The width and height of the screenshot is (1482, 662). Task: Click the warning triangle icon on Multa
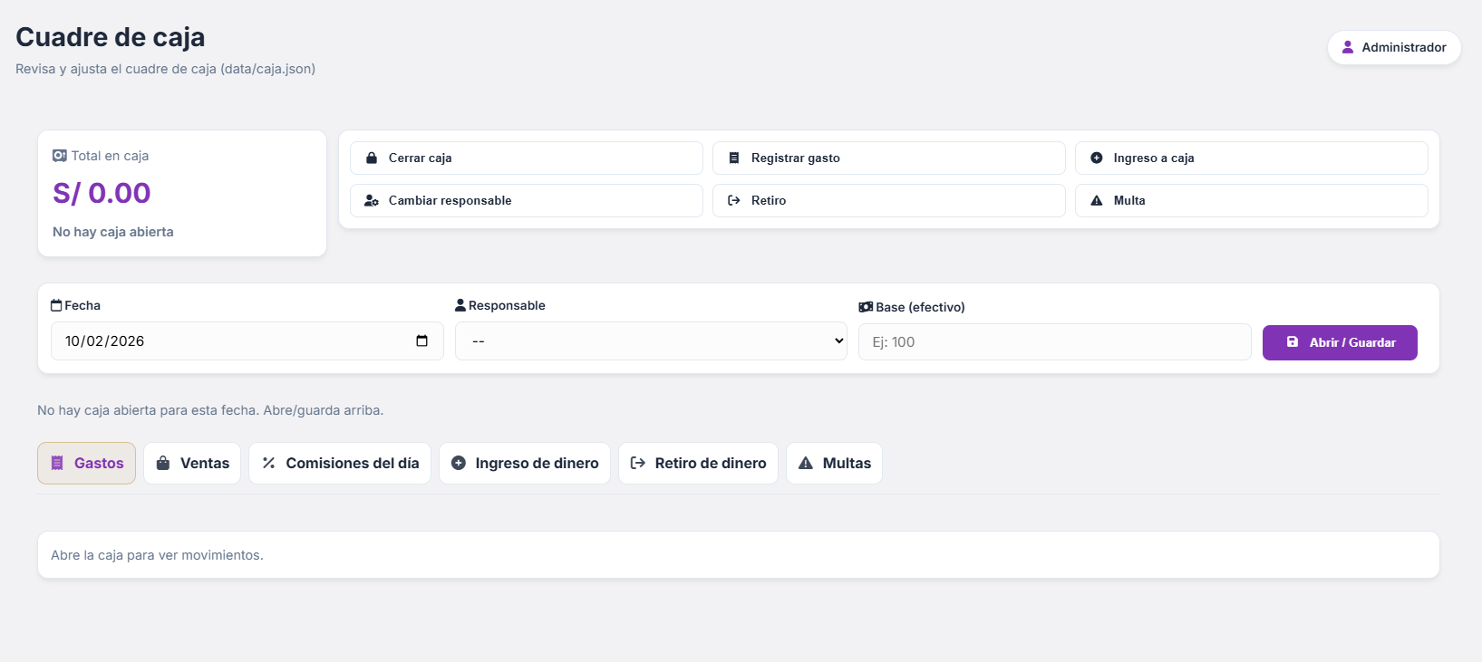tap(1097, 200)
